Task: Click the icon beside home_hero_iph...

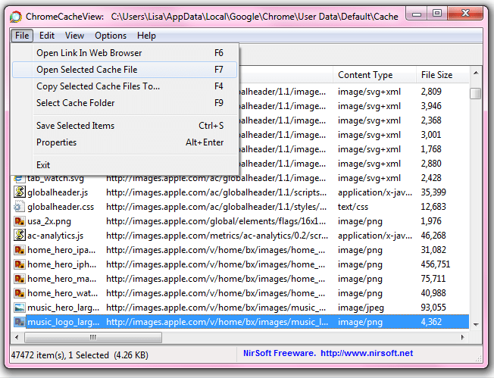Action: (19, 264)
